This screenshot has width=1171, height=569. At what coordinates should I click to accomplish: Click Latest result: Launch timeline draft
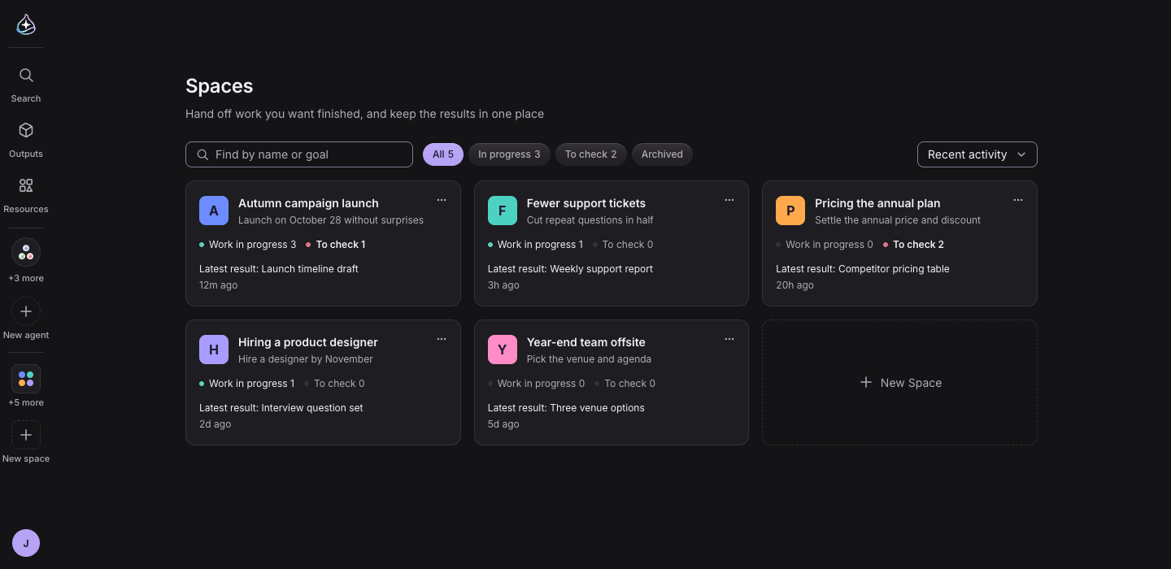pos(279,269)
